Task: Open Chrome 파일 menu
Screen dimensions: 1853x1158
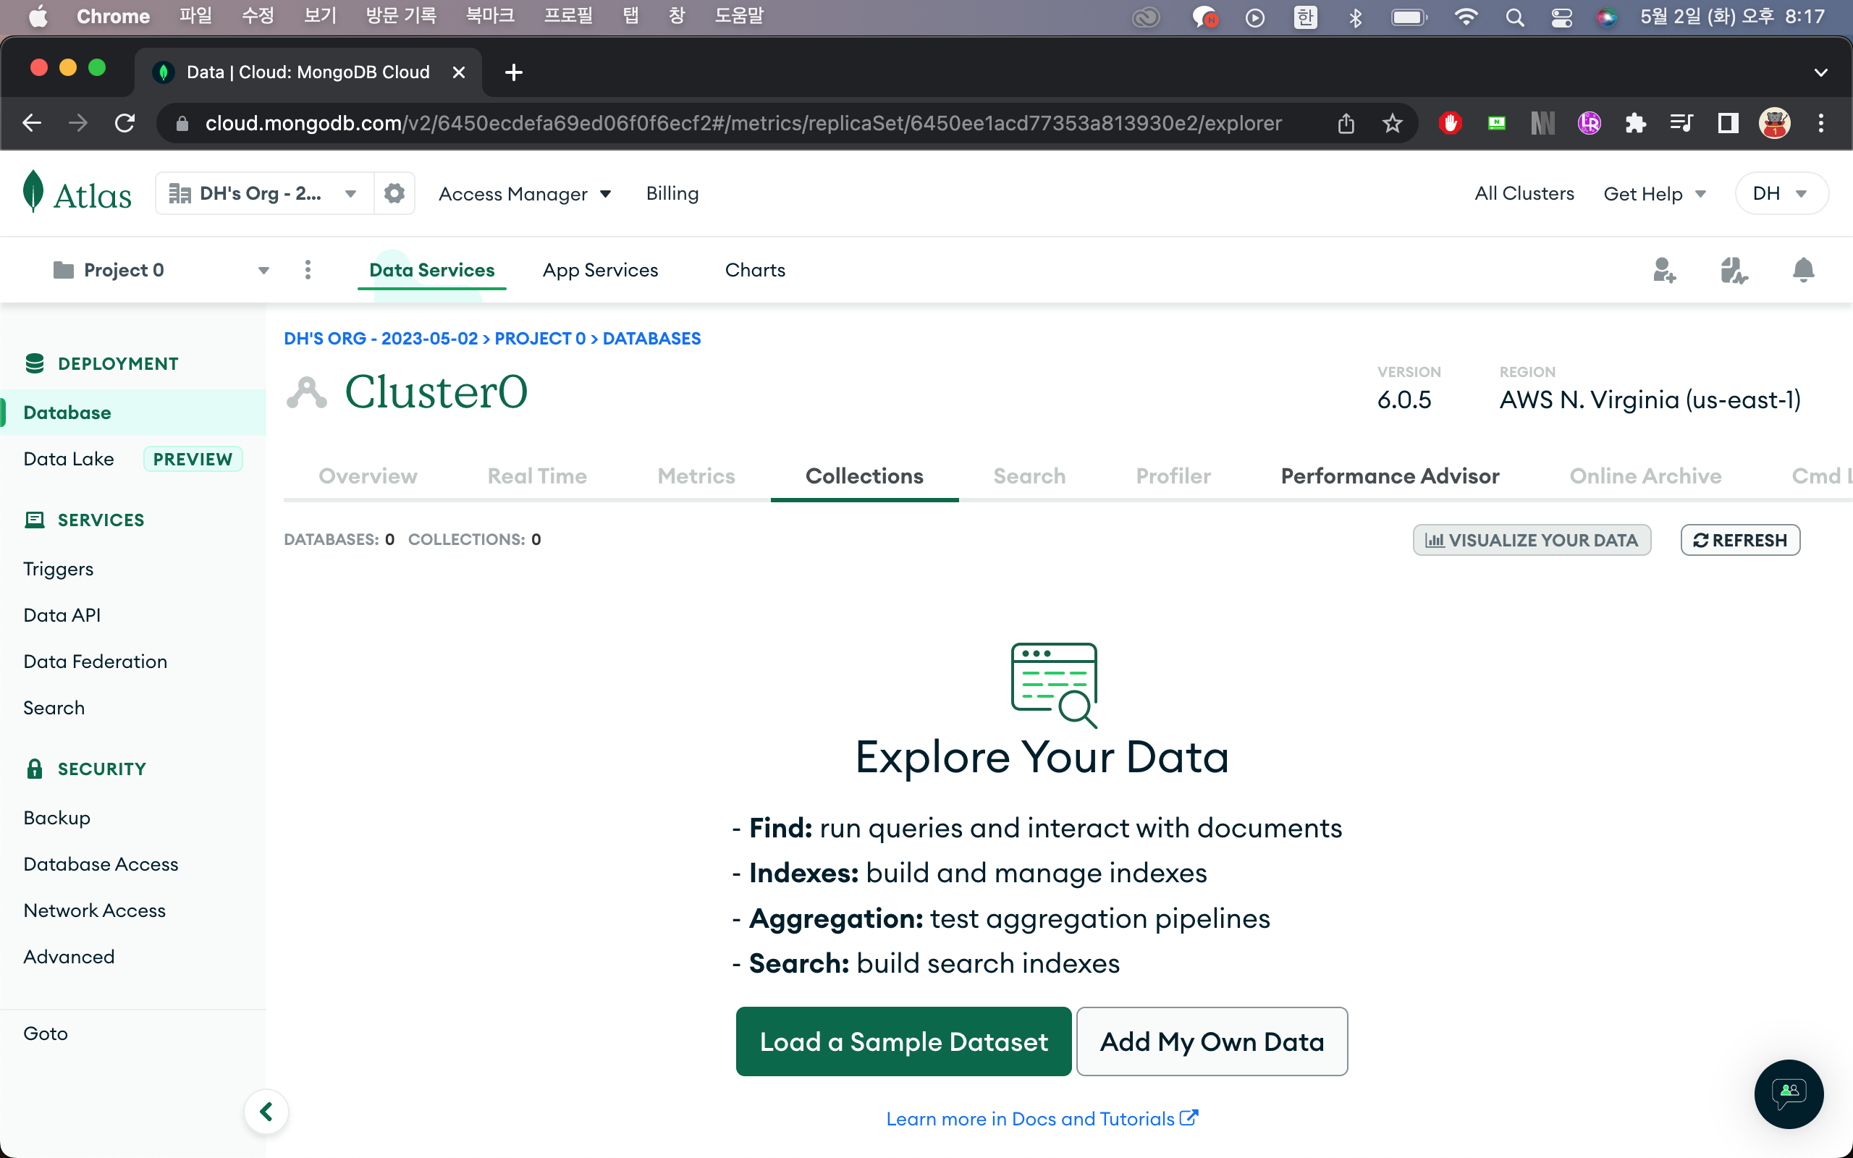Action: point(195,16)
